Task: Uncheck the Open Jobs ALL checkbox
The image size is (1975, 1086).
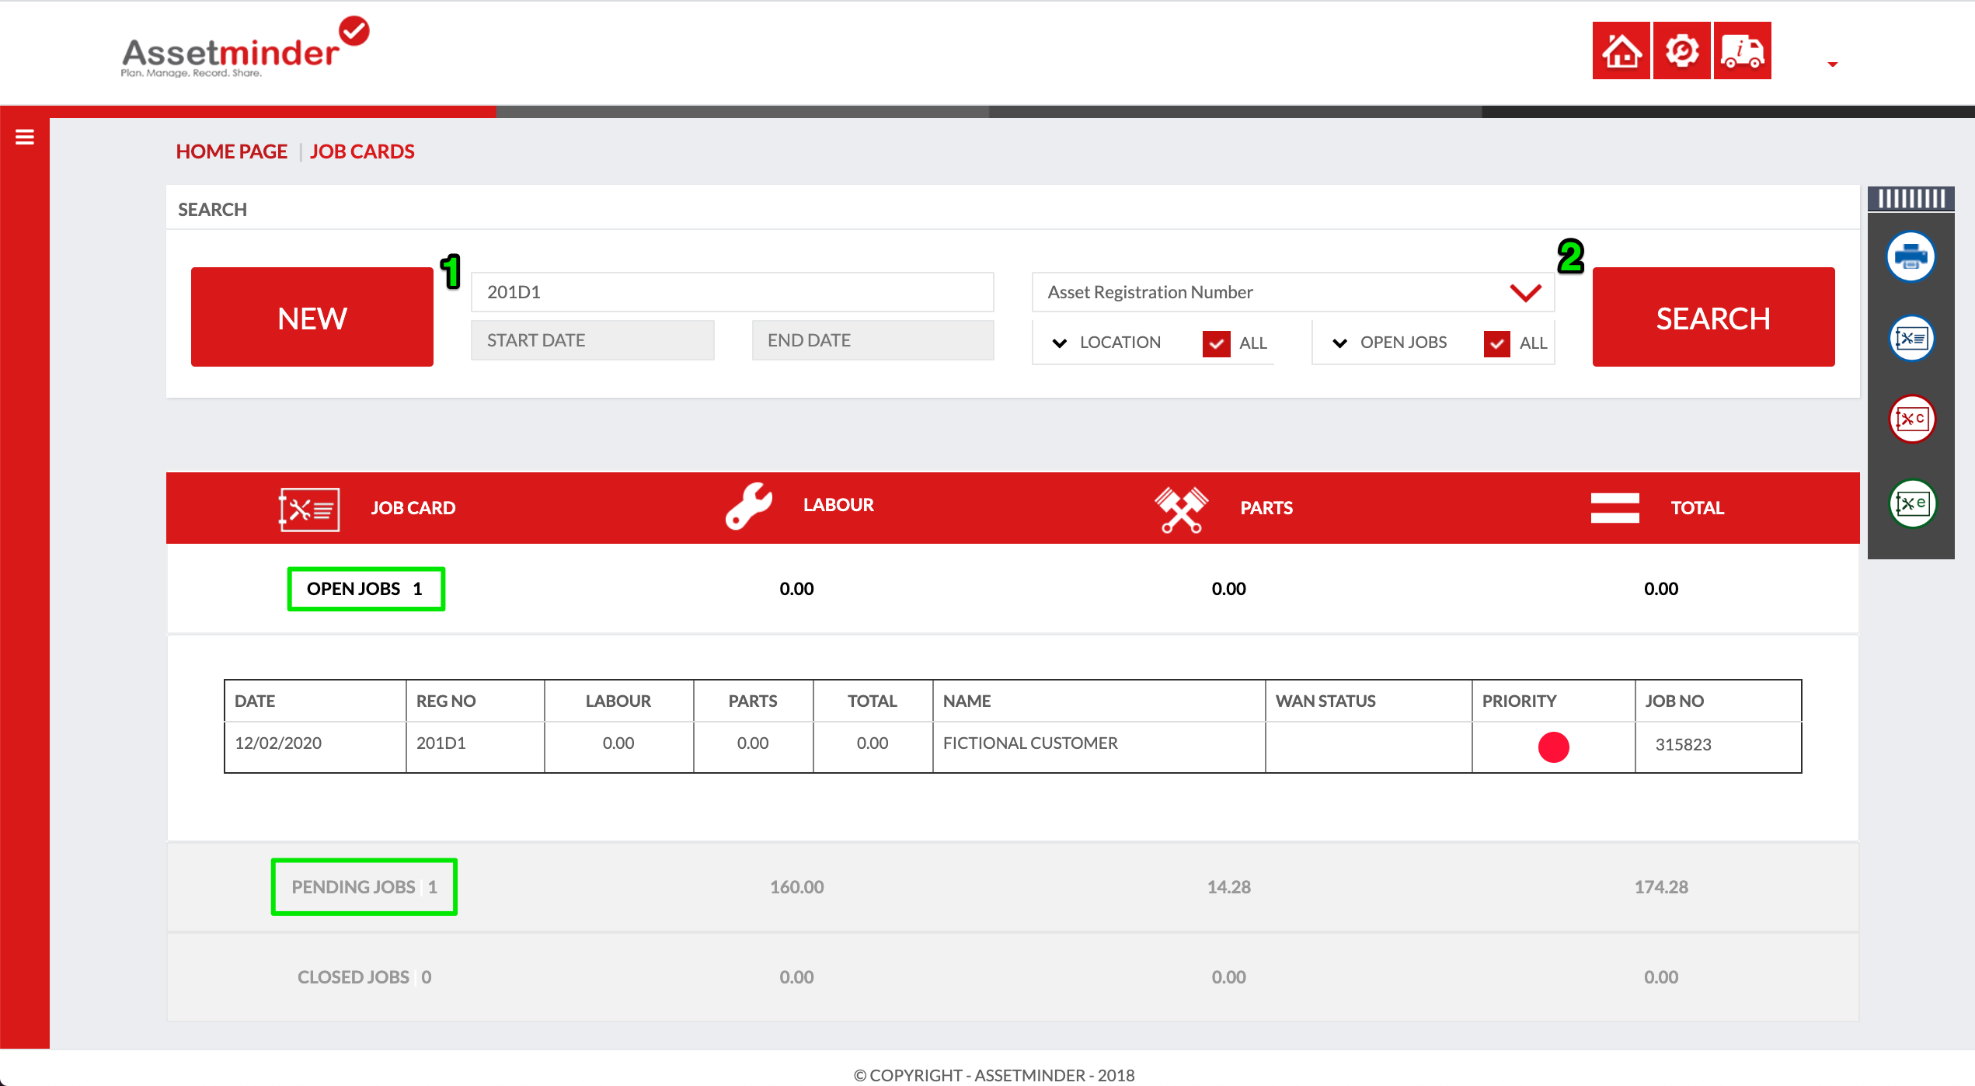Action: (1496, 343)
